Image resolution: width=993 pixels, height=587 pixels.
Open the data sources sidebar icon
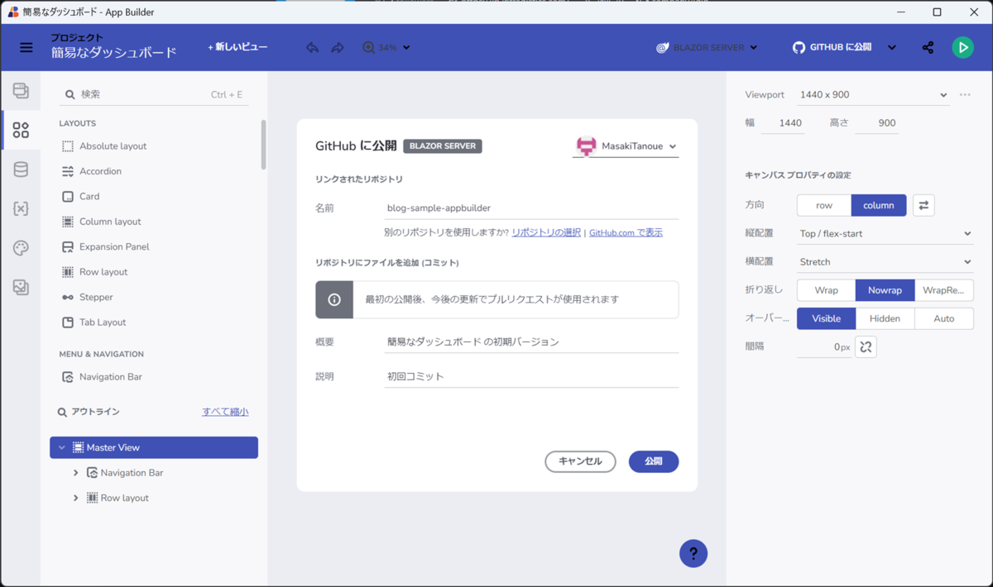pos(21,169)
